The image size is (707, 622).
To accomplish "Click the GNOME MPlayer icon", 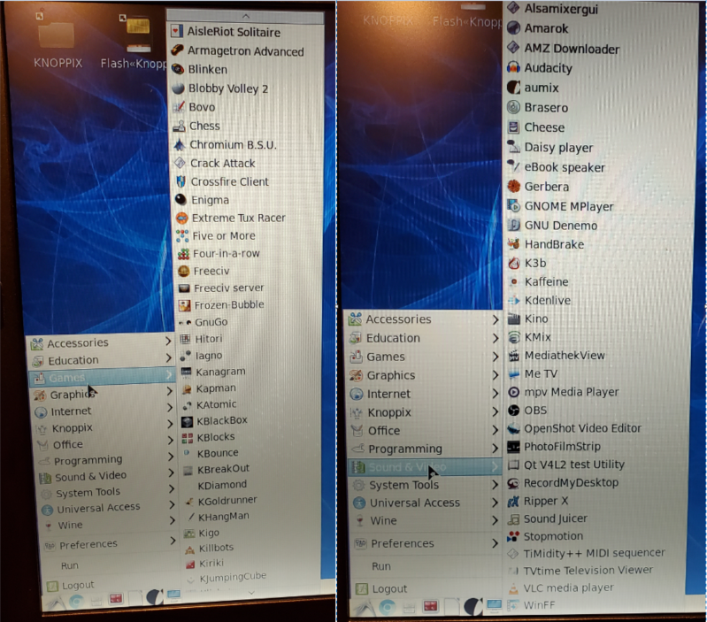I will click(513, 206).
